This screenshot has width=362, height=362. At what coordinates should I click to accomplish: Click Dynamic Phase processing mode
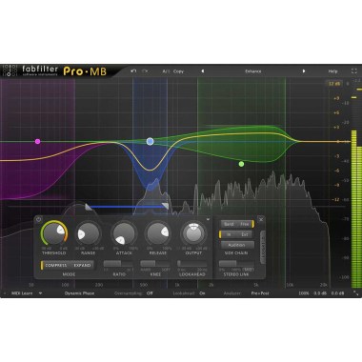click(x=79, y=293)
